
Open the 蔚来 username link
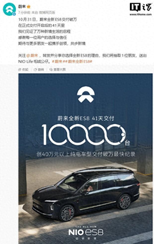point(22,7)
